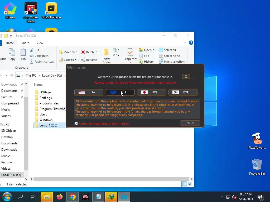
Task: Open Google Chrome from the taskbar
Action: (73, 197)
